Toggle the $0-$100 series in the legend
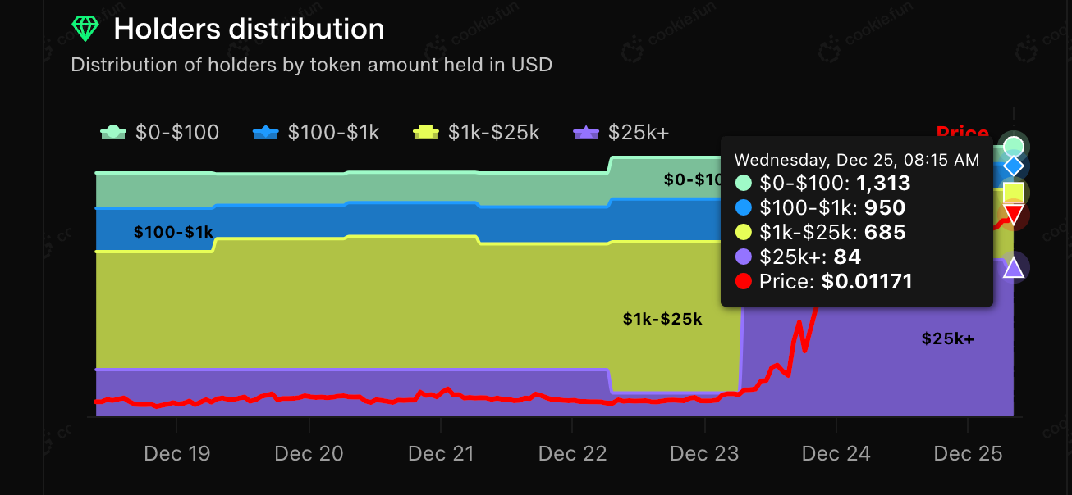Image resolution: width=1072 pixels, height=495 pixels. (x=160, y=132)
